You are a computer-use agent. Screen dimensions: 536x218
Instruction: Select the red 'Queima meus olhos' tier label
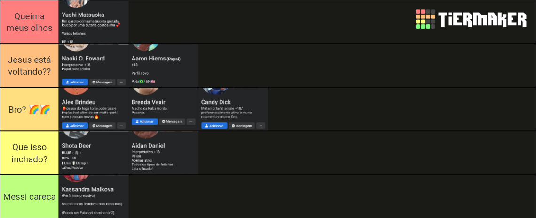tap(30, 22)
